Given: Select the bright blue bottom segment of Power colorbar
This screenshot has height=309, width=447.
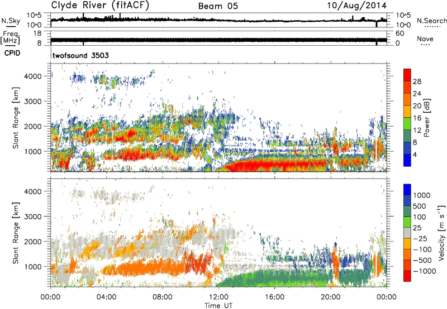Looking at the screenshot, I should coord(407,161).
